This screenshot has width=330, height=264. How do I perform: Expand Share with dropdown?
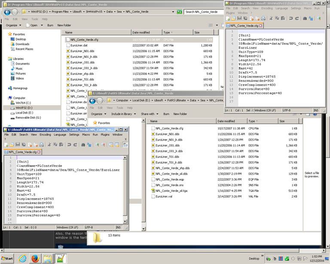150,114
